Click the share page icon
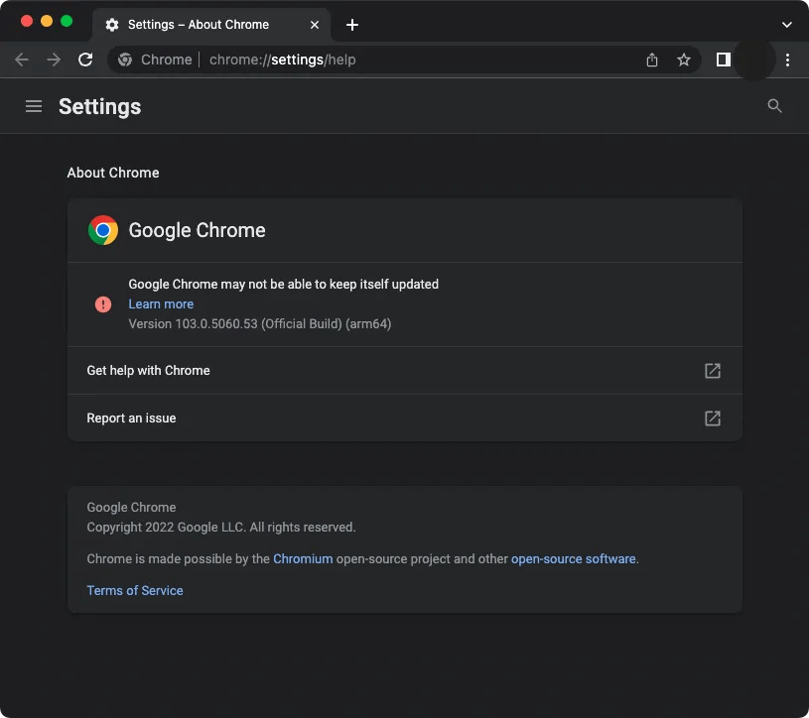 [x=652, y=60]
